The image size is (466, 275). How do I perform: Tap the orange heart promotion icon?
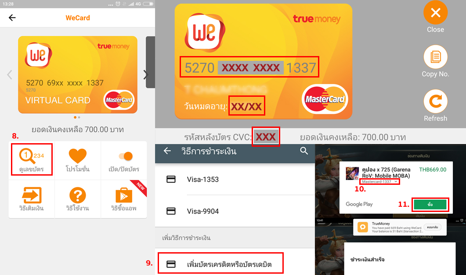coord(78,156)
